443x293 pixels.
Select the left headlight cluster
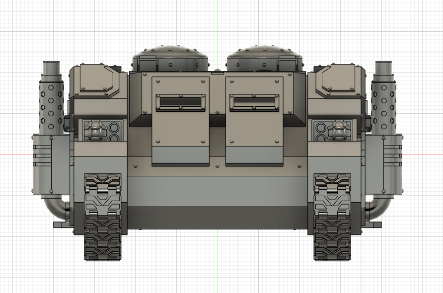(104, 131)
